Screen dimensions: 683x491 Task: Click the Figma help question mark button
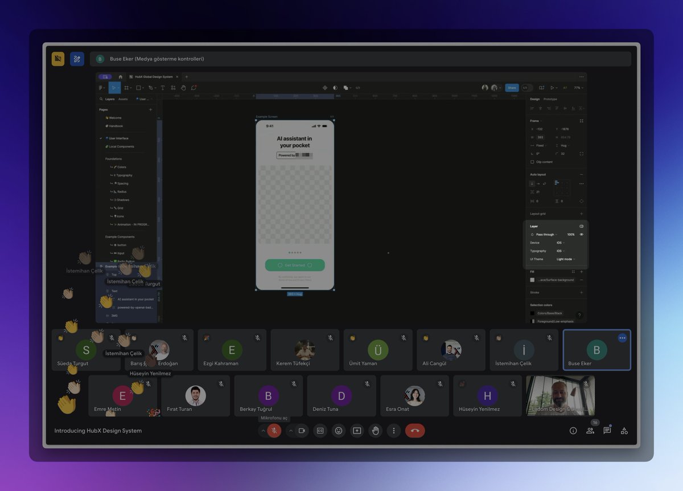point(579,315)
